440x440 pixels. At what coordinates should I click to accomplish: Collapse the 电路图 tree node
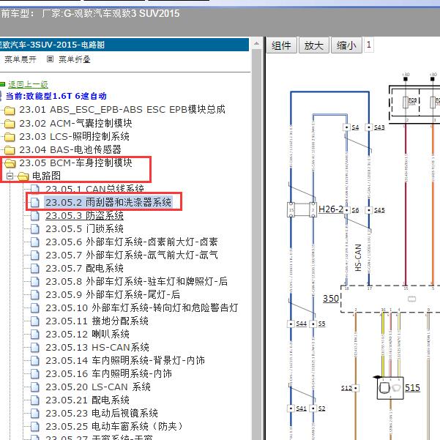pos(10,176)
